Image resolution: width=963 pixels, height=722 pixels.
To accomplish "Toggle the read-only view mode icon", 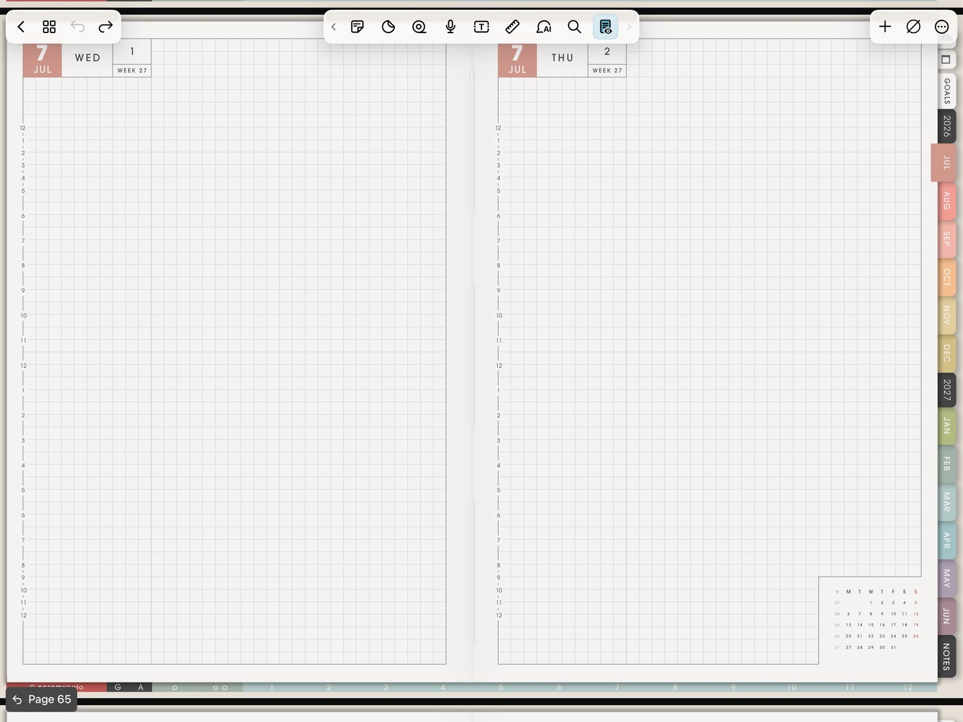I will pyautogui.click(x=605, y=26).
